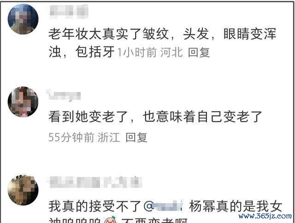The image size is (295, 223).
Task: Click the crying emoji in the last comment
Action: click(111, 220)
